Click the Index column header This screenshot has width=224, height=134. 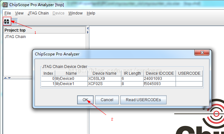(48, 73)
